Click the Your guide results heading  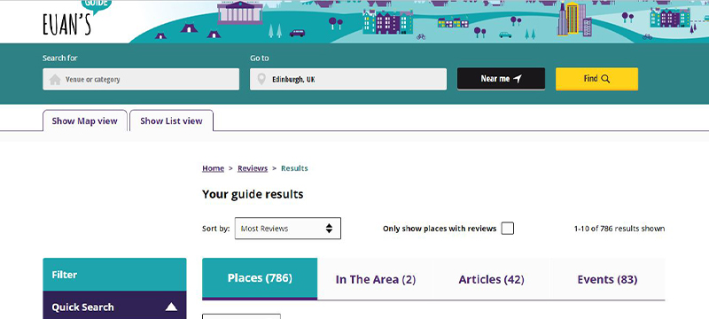tap(253, 194)
